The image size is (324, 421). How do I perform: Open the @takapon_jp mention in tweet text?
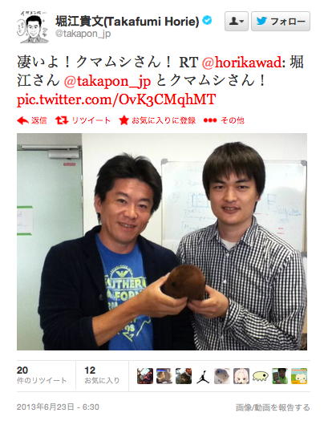[x=107, y=81]
